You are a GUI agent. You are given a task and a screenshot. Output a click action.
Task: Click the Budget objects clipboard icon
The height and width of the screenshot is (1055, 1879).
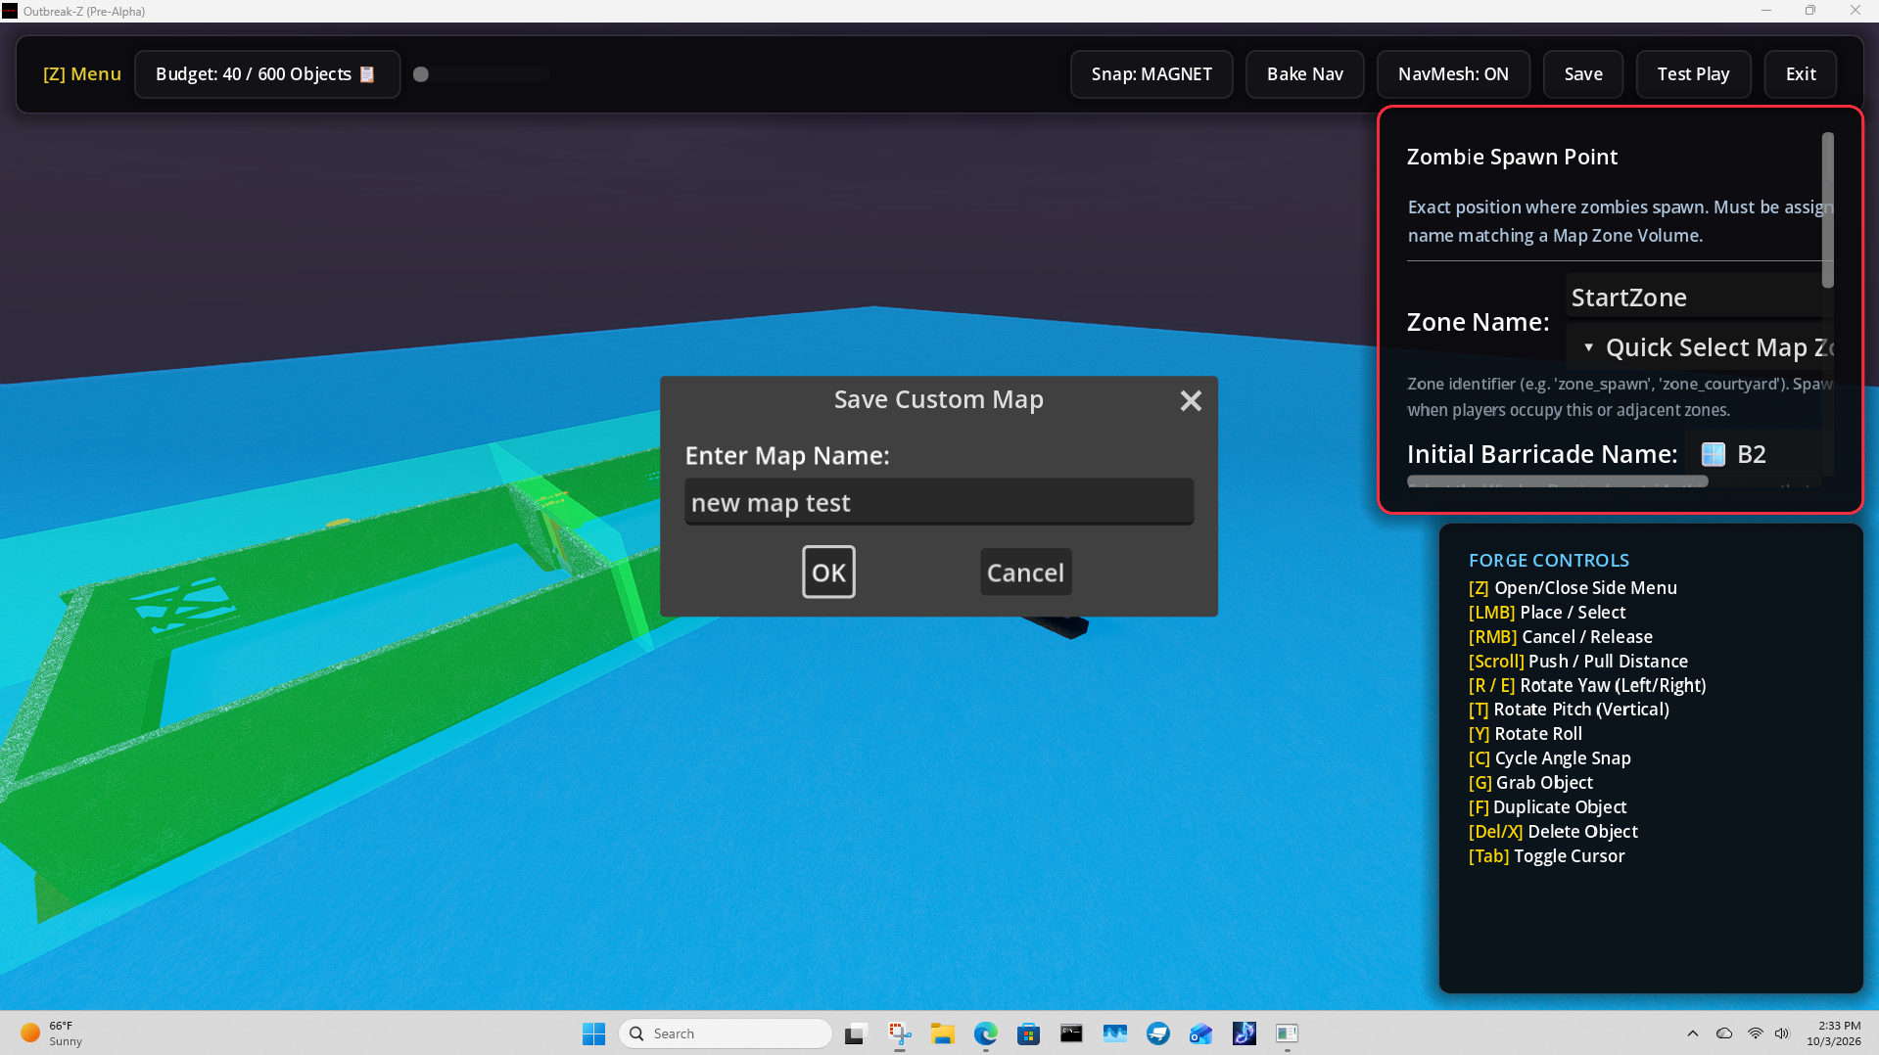[x=367, y=74]
